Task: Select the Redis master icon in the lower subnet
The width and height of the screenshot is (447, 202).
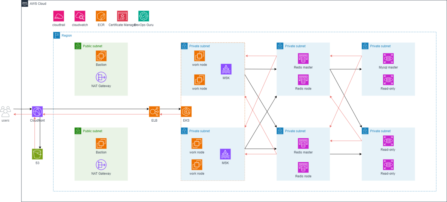Action: [303, 143]
